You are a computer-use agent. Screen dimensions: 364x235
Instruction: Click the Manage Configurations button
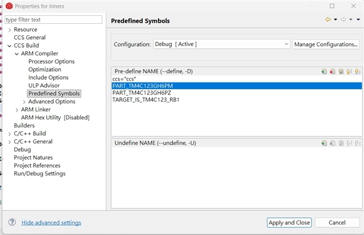pyautogui.click(x=325, y=44)
